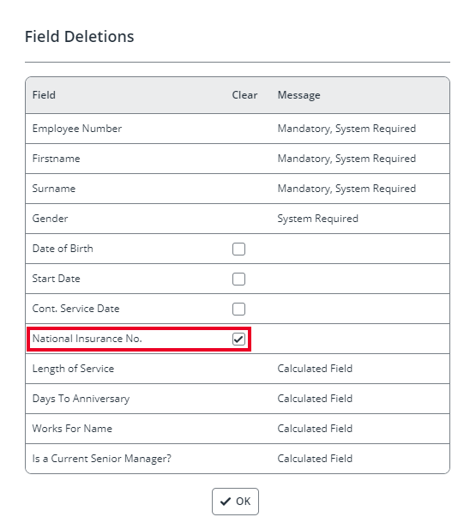
Task: Tick the Date of Birth clear checkbox
Action: [238, 249]
